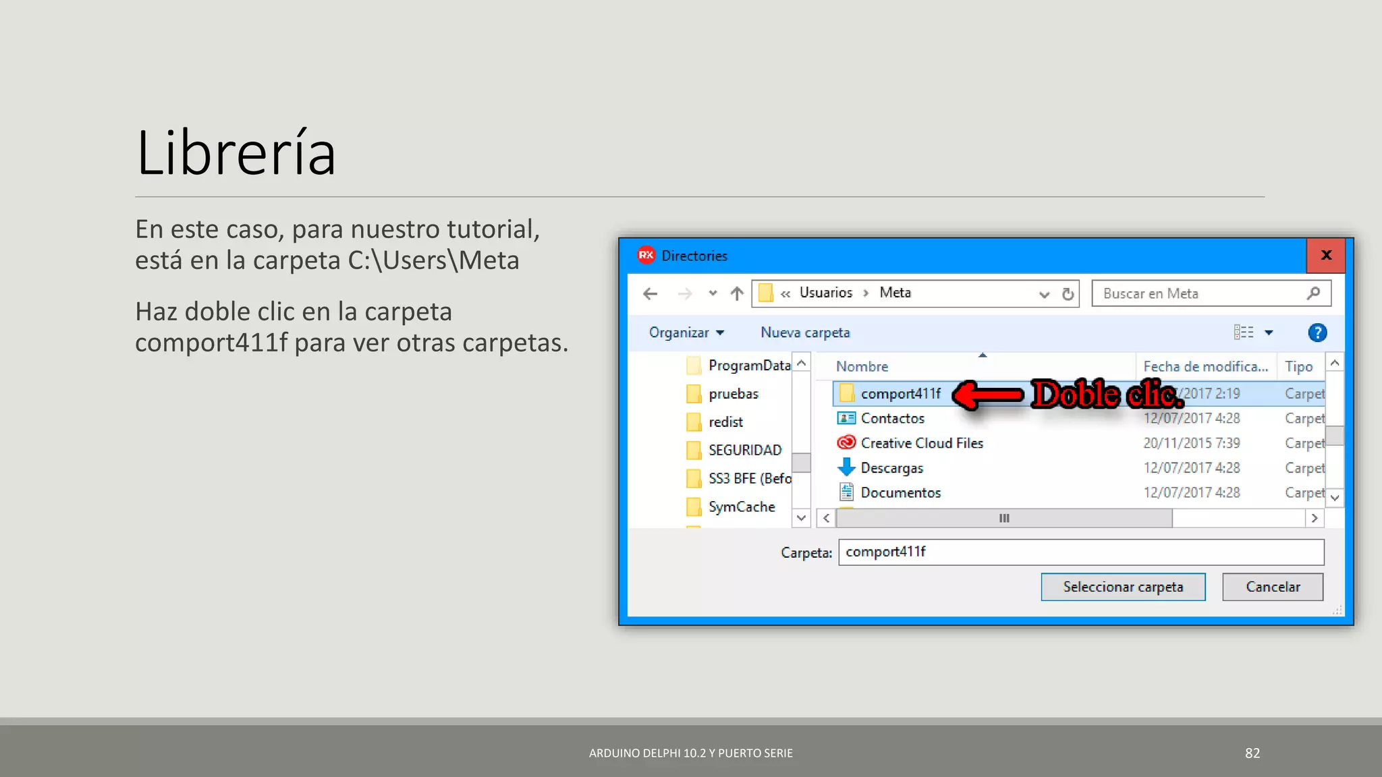Change the view layout icon
This screenshot has width=1382, height=777.
[x=1243, y=333]
